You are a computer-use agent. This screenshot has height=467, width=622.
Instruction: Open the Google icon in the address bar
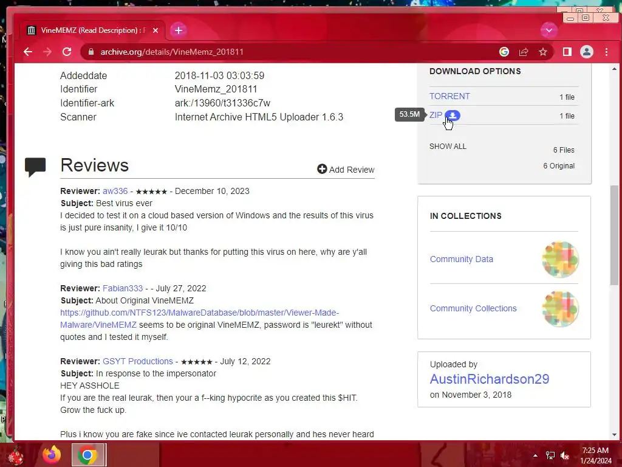504,52
